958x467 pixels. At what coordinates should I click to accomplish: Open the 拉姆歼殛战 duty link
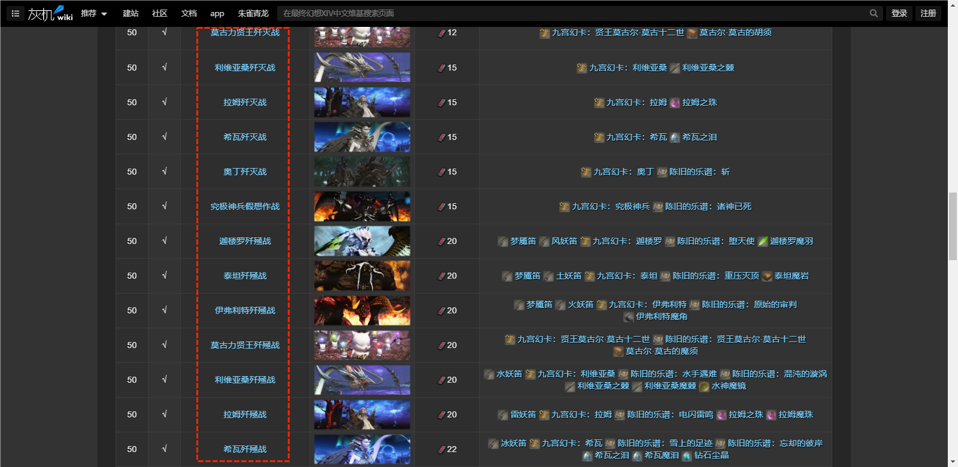pyautogui.click(x=245, y=415)
